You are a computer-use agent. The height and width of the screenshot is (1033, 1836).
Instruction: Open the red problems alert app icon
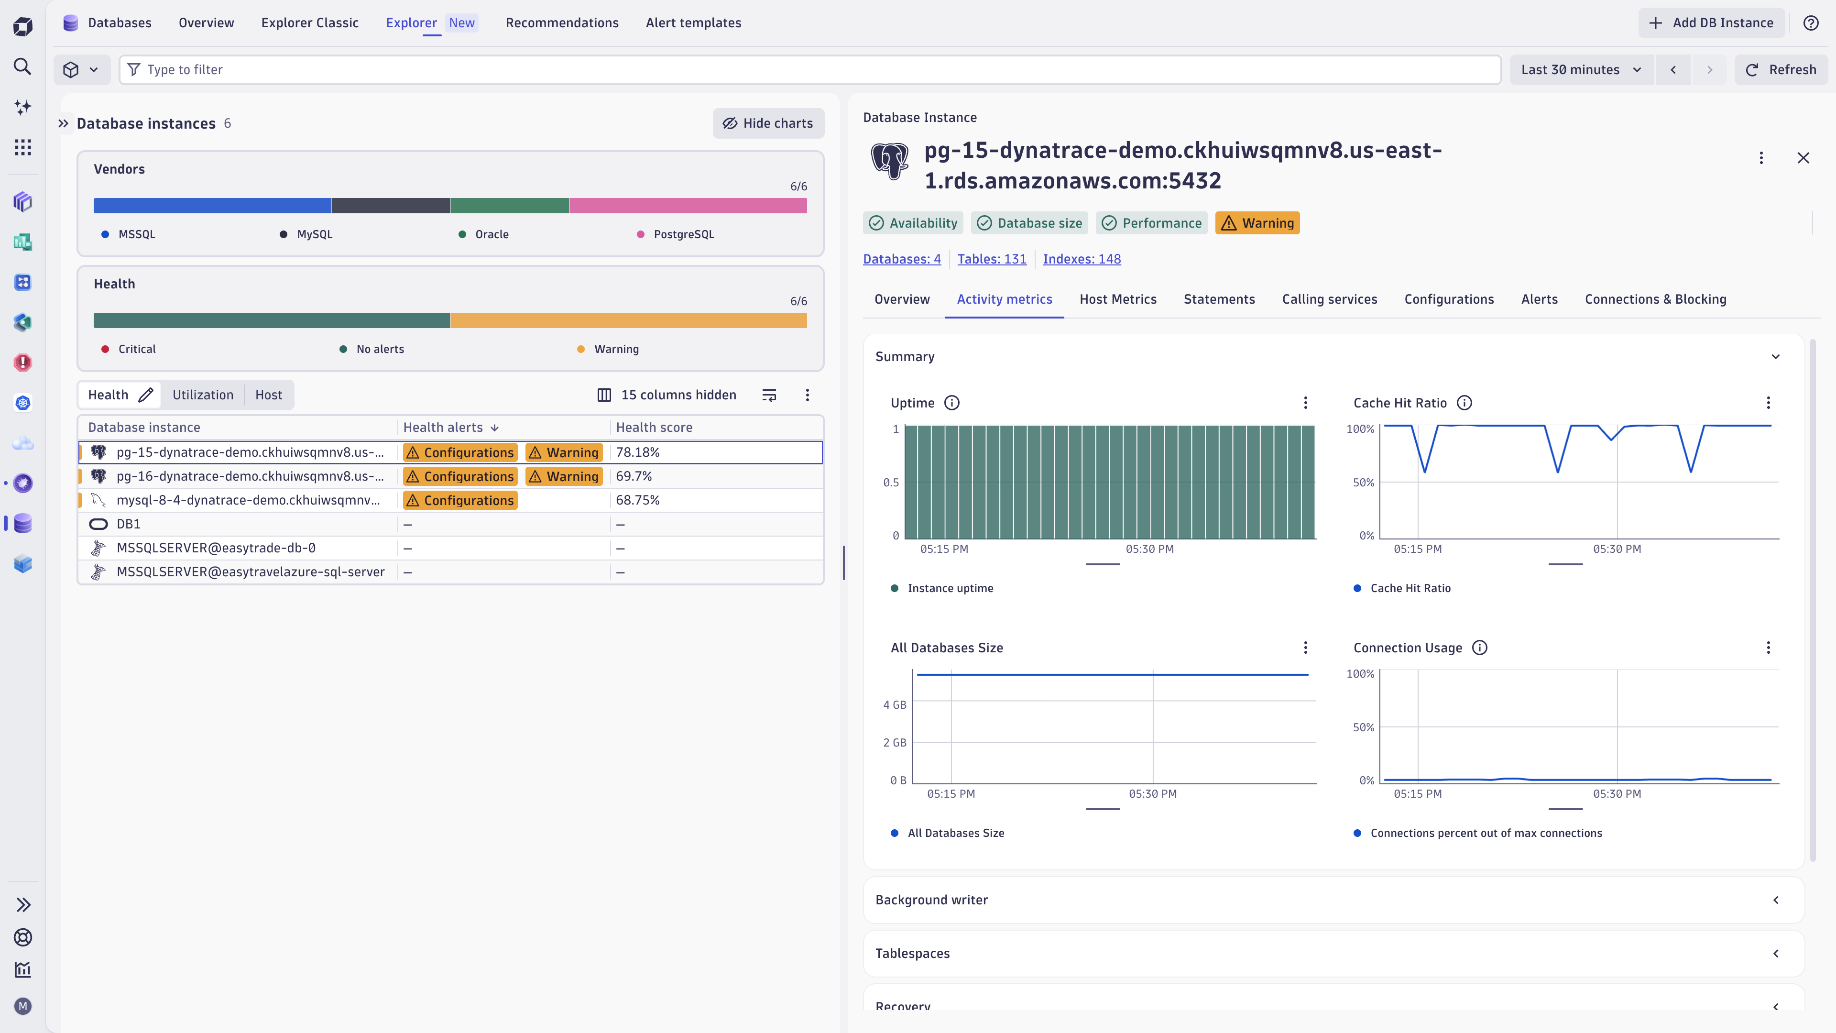click(23, 362)
